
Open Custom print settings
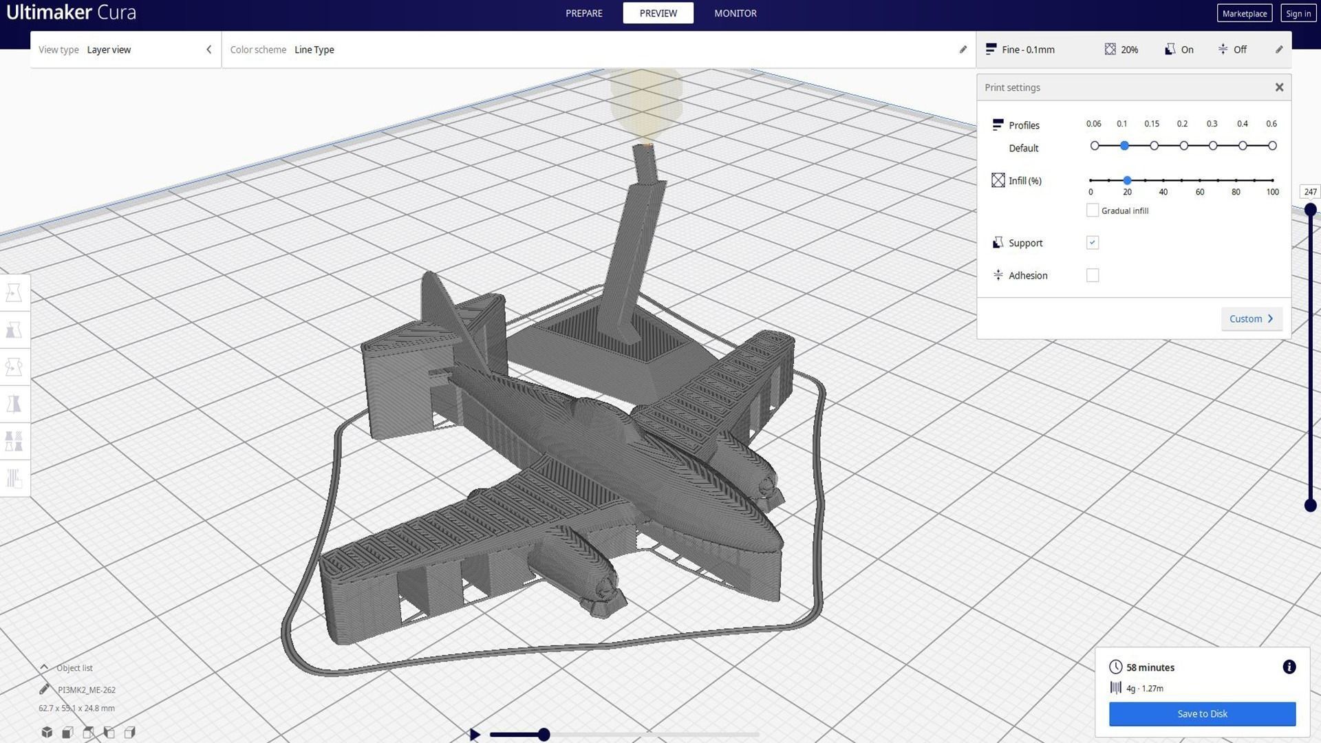click(1252, 319)
